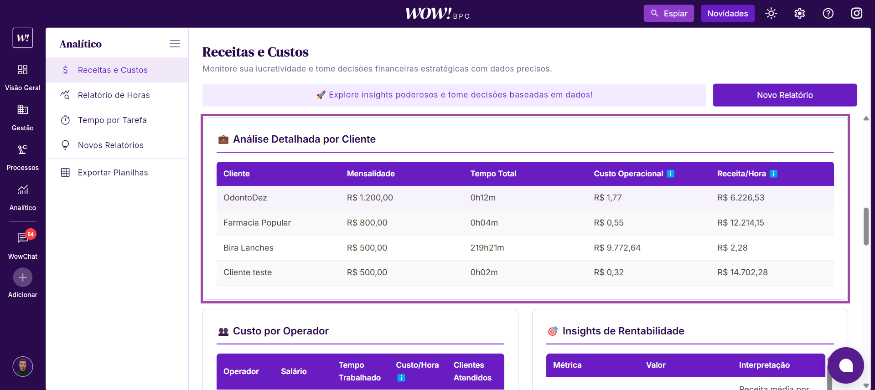The width and height of the screenshot is (875, 390).
Task: Open the user profile avatar
Action: click(x=23, y=366)
